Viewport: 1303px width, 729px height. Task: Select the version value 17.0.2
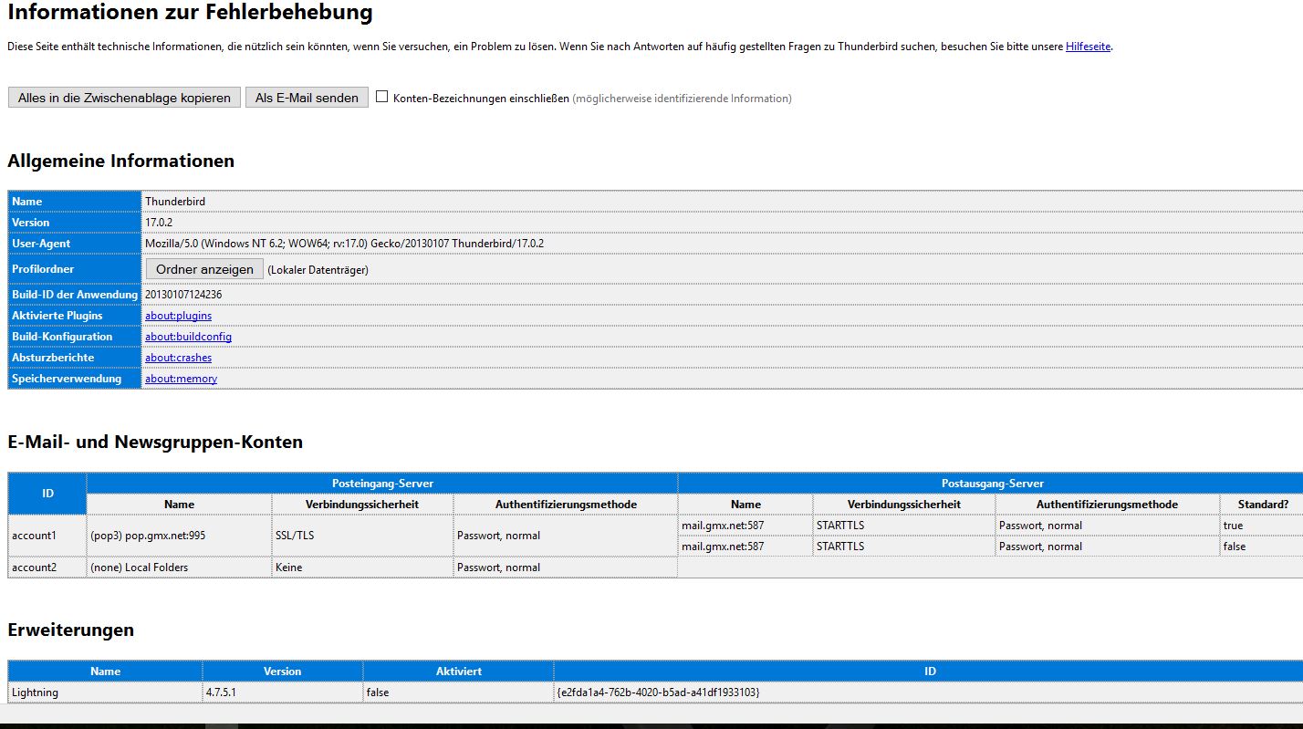tap(159, 223)
